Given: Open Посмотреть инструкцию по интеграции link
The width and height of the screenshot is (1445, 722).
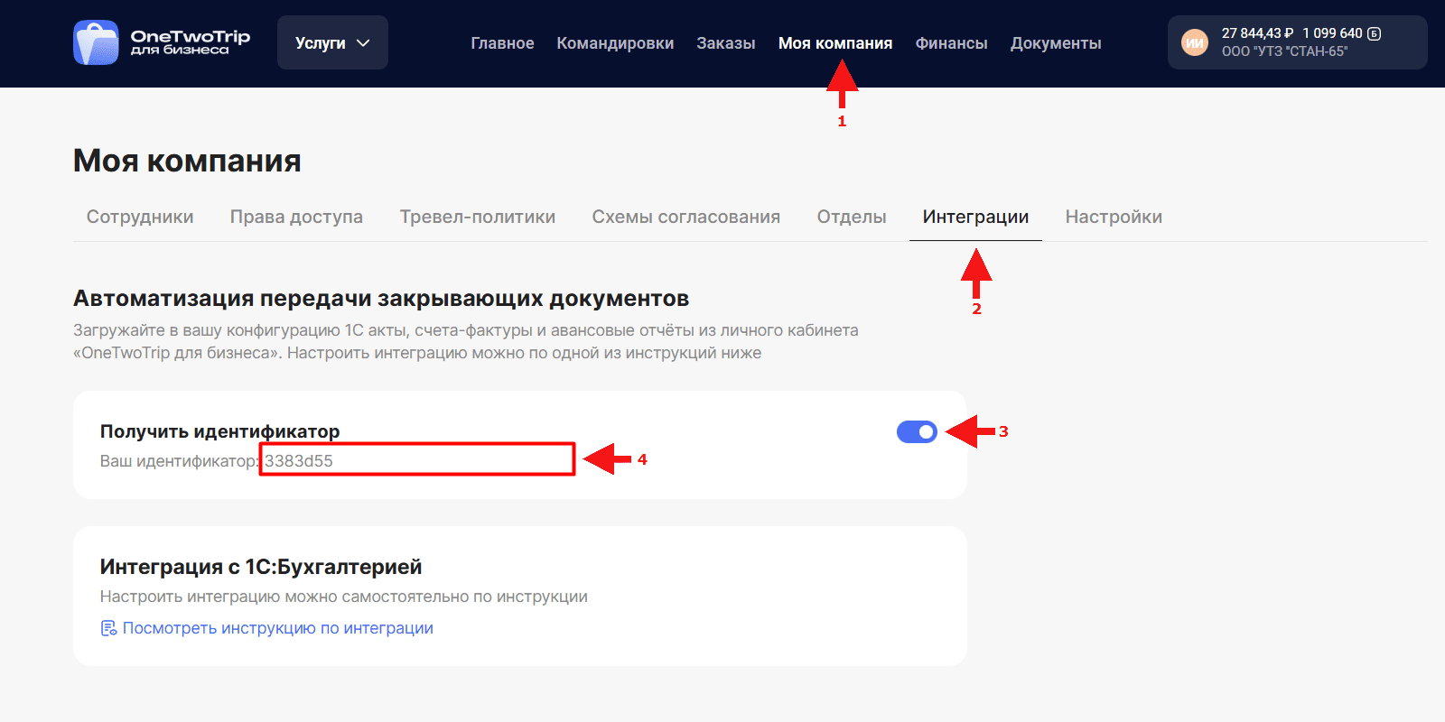Looking at the screenshot, I should click(x=277, y=628).
